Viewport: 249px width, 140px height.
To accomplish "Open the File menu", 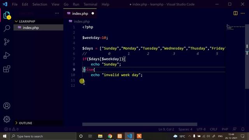I will 15,4.
